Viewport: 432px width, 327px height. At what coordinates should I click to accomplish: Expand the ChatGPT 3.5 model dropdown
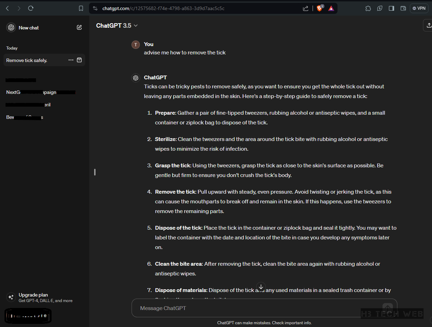click(117, 26)
